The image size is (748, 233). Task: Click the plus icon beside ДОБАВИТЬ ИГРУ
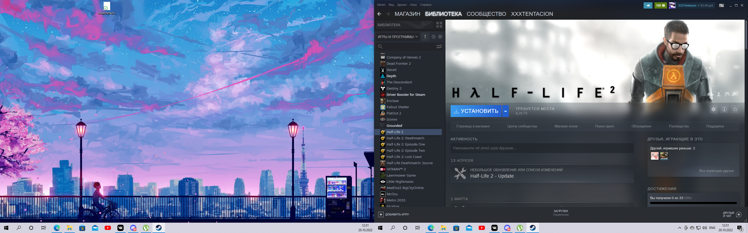[381, 214]
